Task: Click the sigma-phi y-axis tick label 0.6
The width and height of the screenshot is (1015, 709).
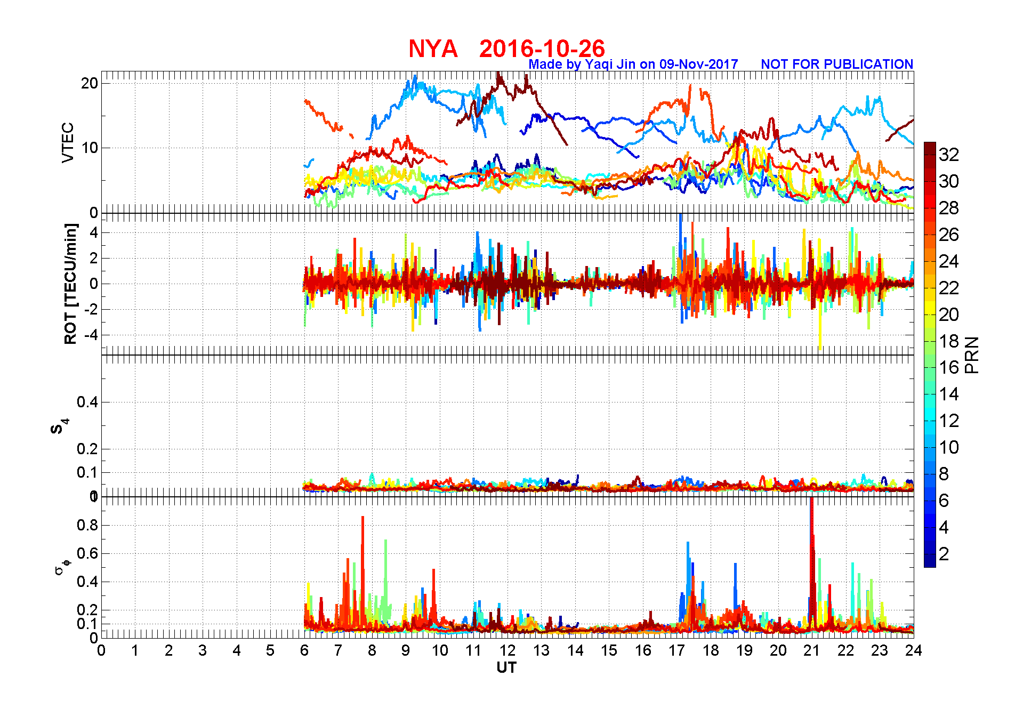Action: pos(87,553)
